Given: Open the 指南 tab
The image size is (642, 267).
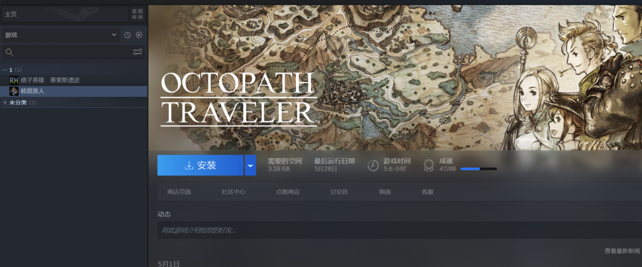Looking at the screenshot, I should coord(385,192).
